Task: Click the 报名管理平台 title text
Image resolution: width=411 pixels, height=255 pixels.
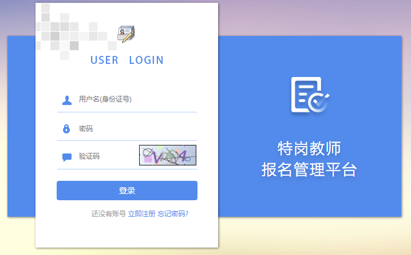Action: point(309,169)
